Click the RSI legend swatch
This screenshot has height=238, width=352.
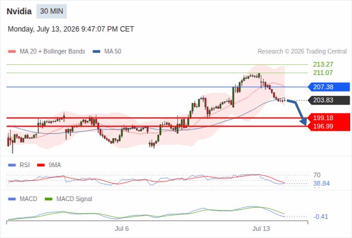coord(12,165)
